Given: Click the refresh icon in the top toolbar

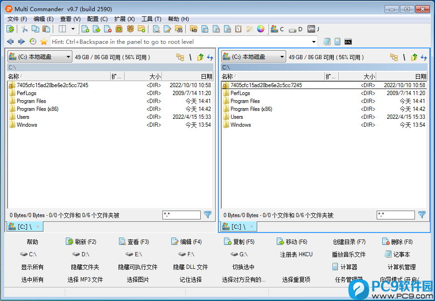Looking at the screenshot, I should (10, 29).
